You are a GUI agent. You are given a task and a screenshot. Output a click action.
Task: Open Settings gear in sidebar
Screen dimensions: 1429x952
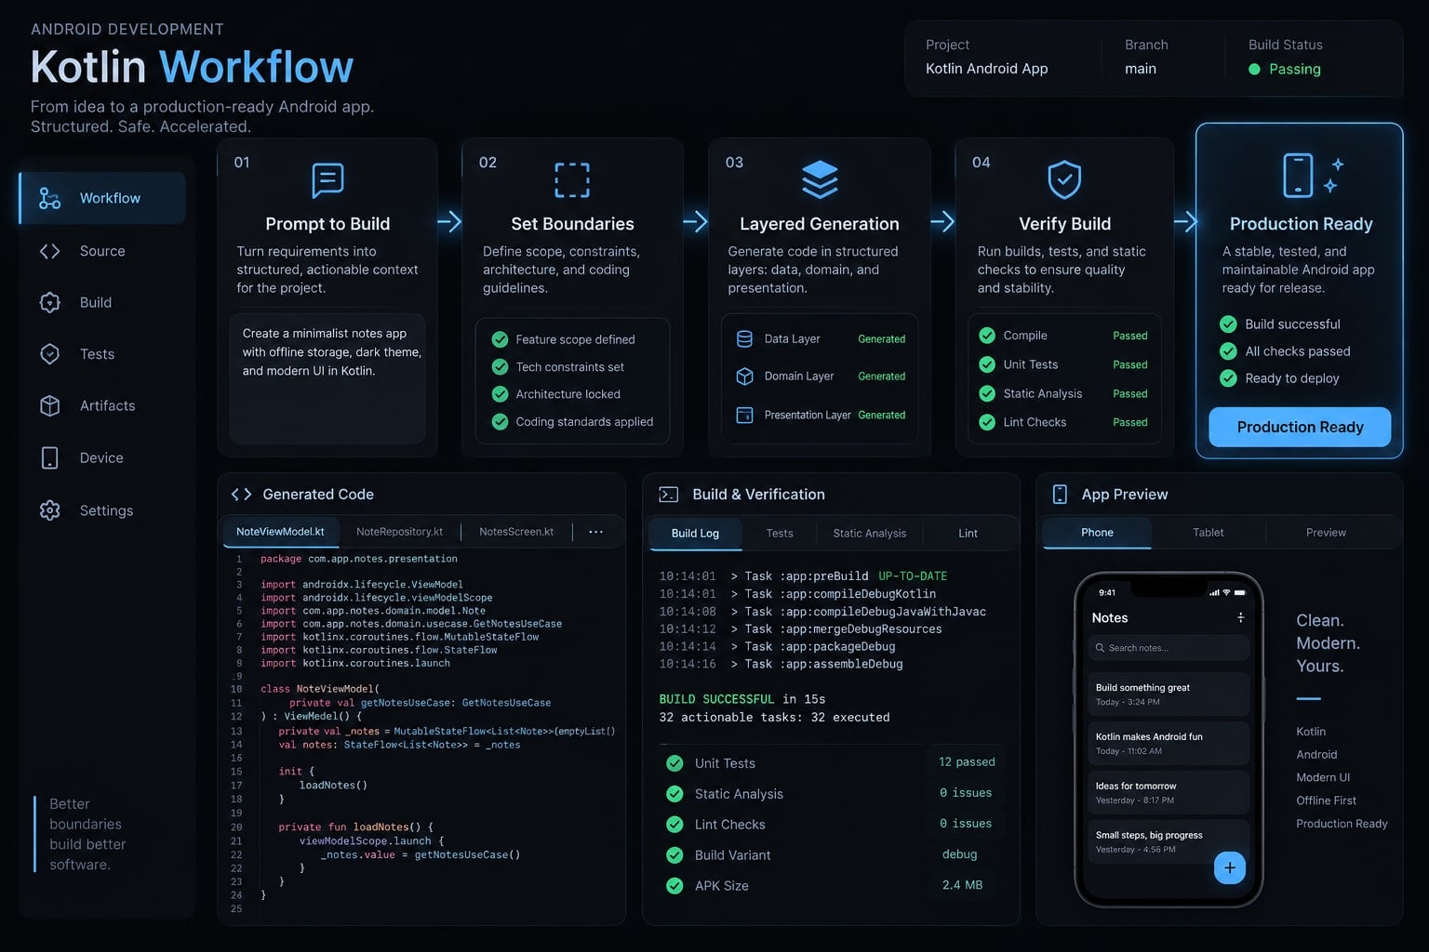click(x=50, y=510)
